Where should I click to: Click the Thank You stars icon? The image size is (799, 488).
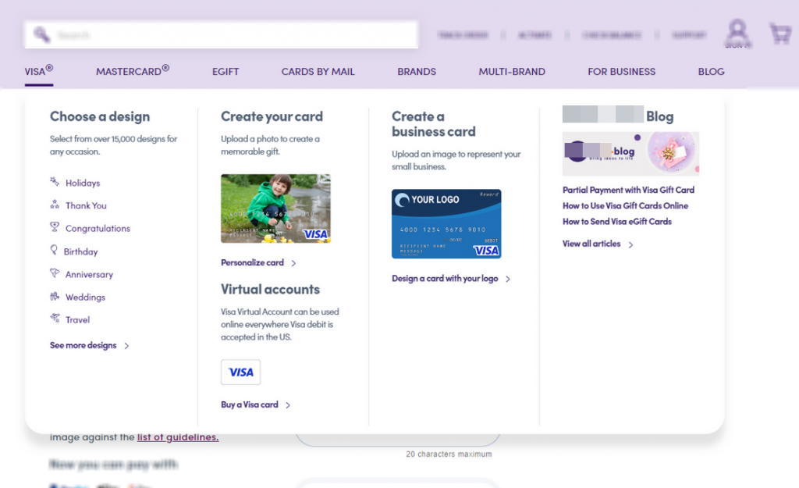[55, 205]
